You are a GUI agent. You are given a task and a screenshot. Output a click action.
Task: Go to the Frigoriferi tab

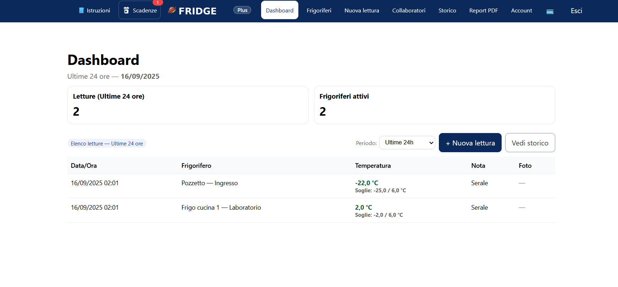(319, 10)
